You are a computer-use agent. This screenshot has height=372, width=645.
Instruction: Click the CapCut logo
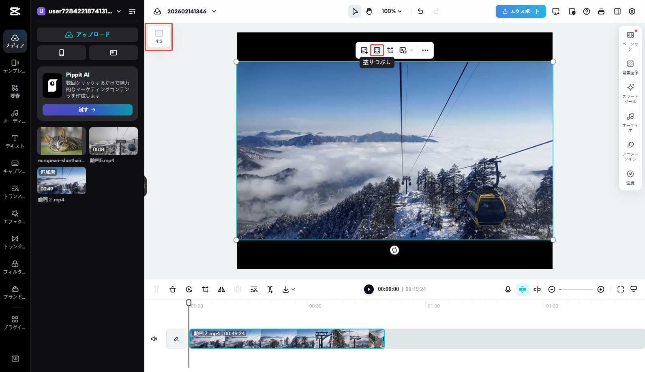[x=15, y=11]
